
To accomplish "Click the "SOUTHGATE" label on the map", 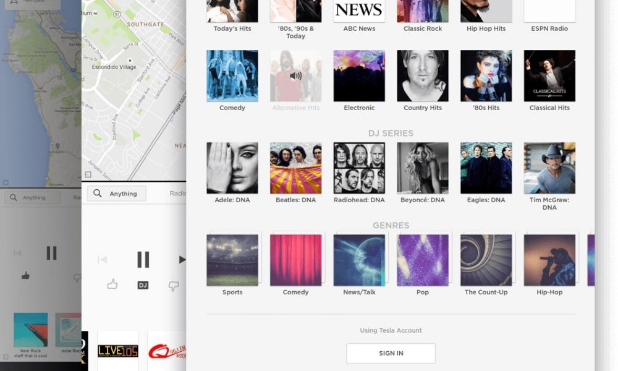I will [x=145, y=24].
